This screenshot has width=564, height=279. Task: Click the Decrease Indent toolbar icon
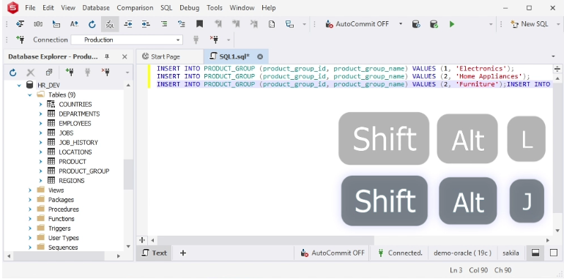(128, 24)
